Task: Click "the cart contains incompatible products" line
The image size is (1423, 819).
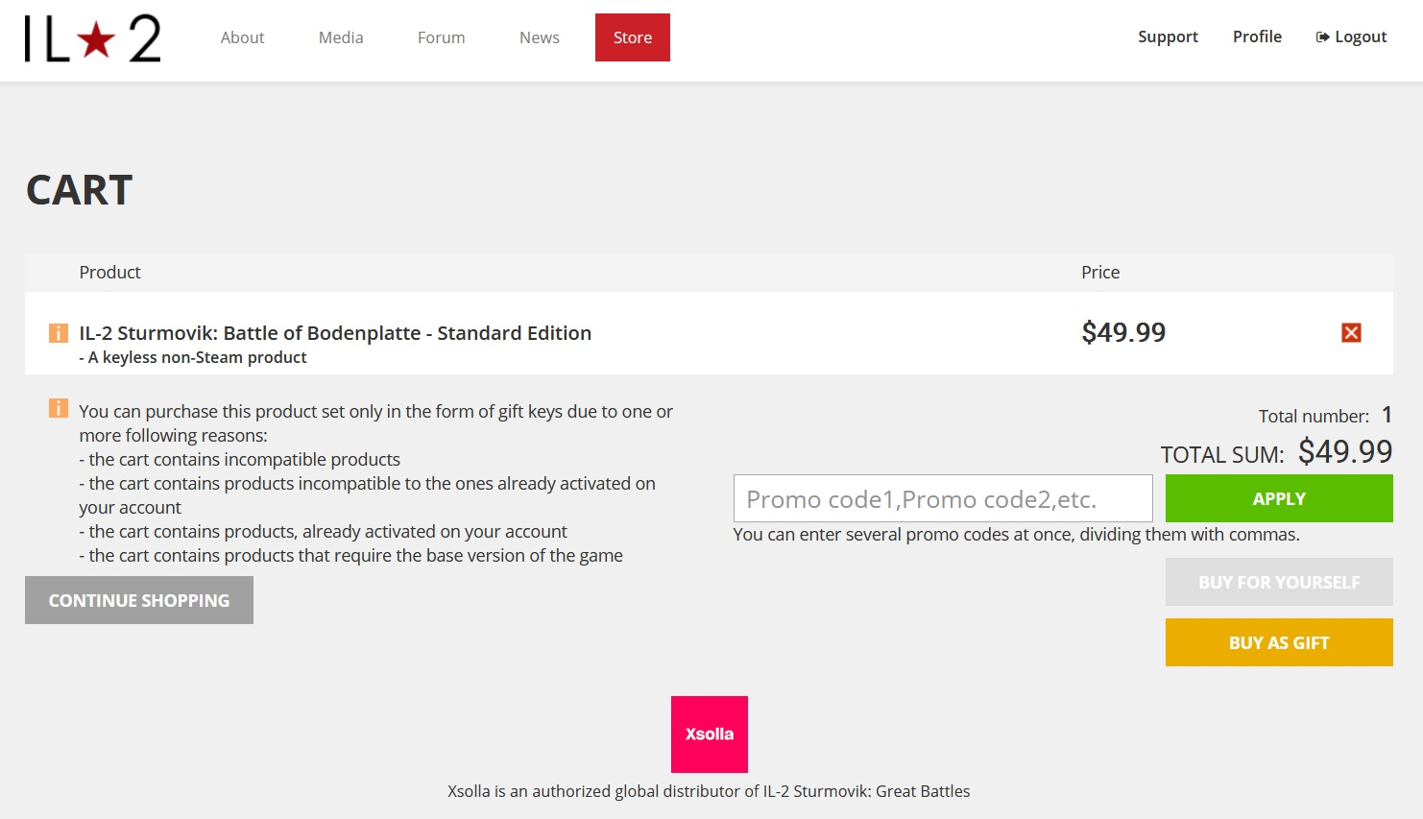Action: (240, 459)
